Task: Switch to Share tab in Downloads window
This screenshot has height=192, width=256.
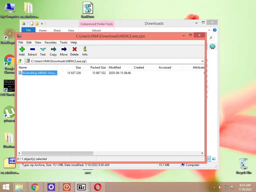Action: (x=57, y=30)
